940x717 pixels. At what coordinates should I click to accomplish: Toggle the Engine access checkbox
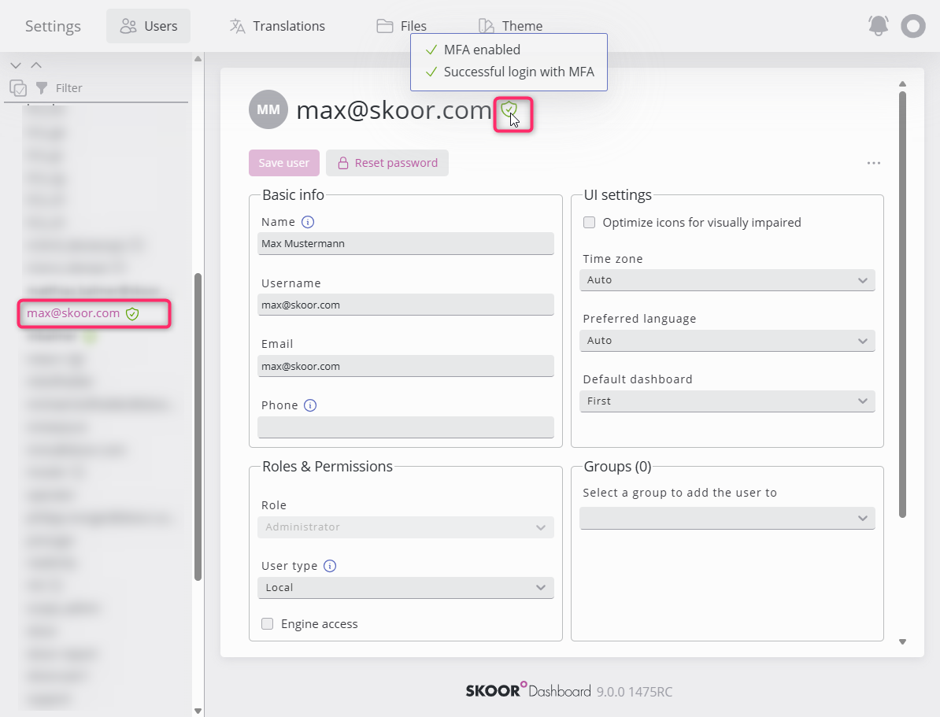(x=267, y=624)
